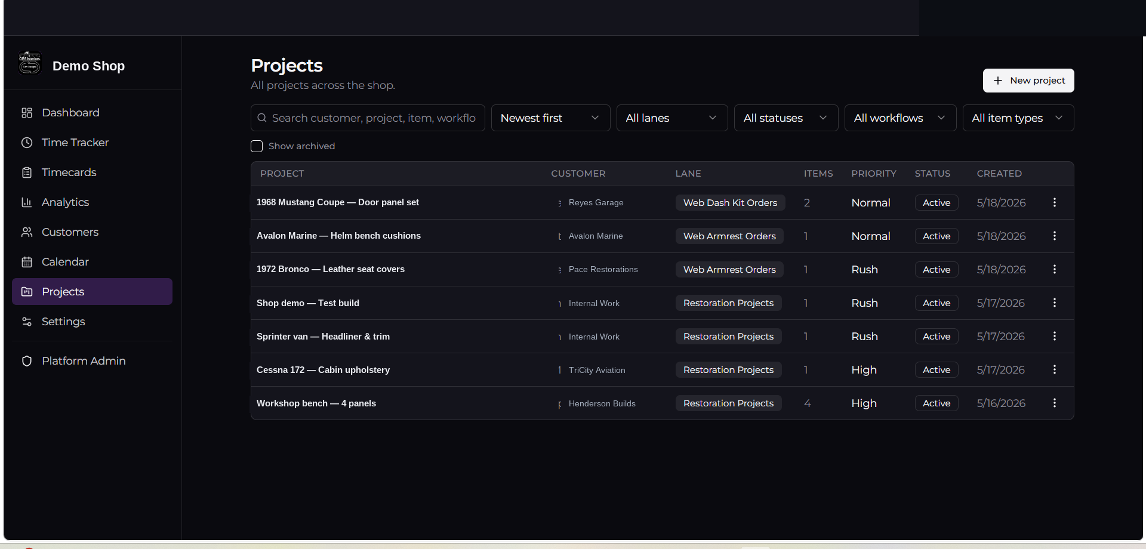Click the CREATED column header

click(x=999, y=174)
